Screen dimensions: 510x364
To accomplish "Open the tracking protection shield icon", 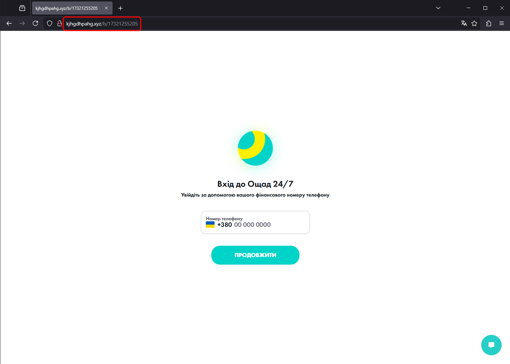I will (x=50, y=23).
